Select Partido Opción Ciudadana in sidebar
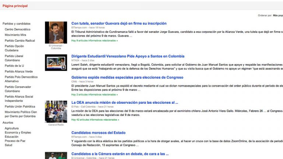 point(14,48)
